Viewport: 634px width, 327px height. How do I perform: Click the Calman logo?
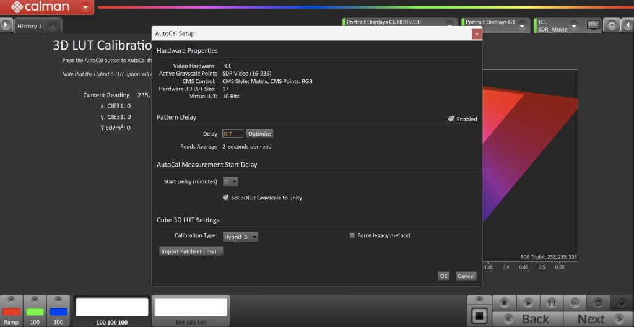click(x=40, y=7)
